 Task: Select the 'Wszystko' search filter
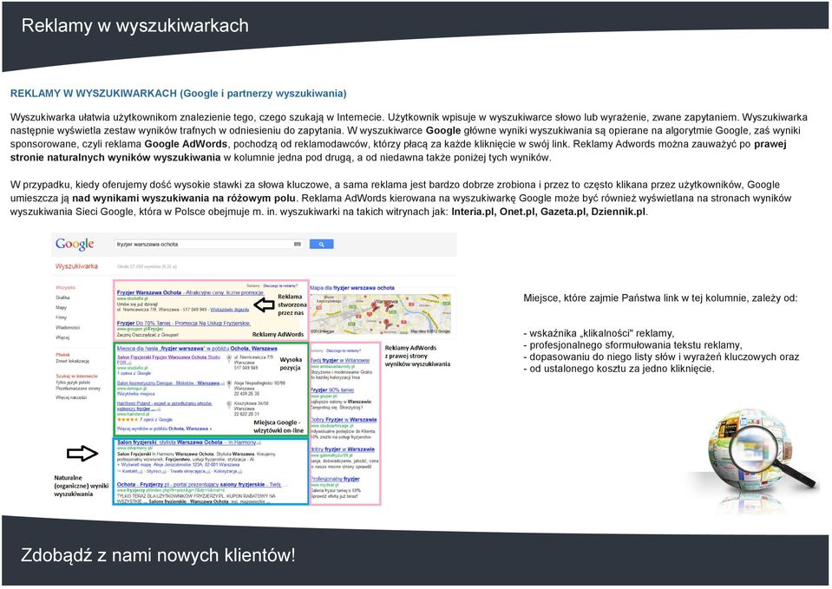point(65,288)
